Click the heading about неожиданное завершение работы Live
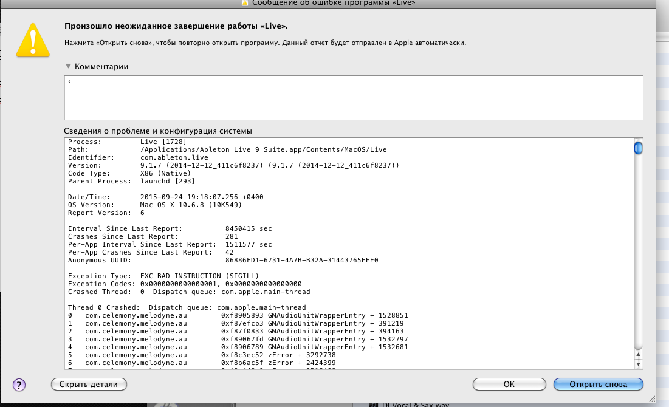Screen dimensions: 669x407 (176, 26)
